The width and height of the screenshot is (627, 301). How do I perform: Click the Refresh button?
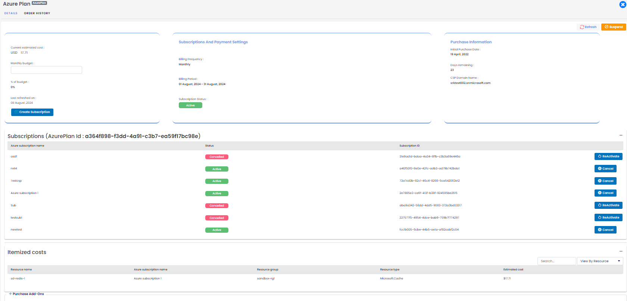coord(588,27)
